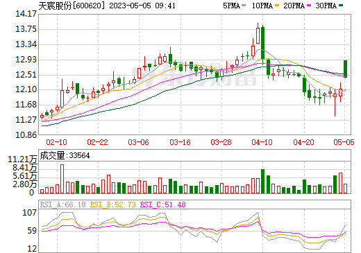The width and height of the screenshot is (361, 253).
Task: Click the 10.86 price axis label
Action: pos(26,134)
